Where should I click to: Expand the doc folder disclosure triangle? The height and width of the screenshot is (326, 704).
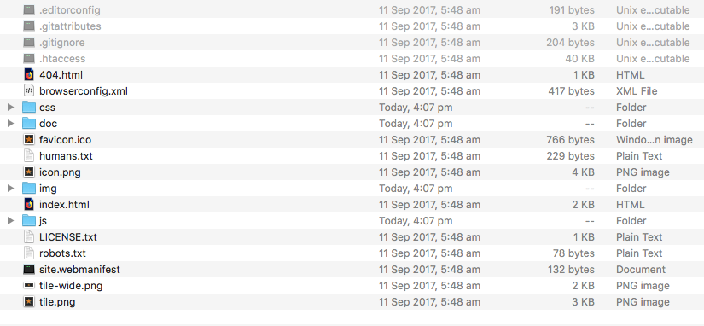(x=11, y=124)
